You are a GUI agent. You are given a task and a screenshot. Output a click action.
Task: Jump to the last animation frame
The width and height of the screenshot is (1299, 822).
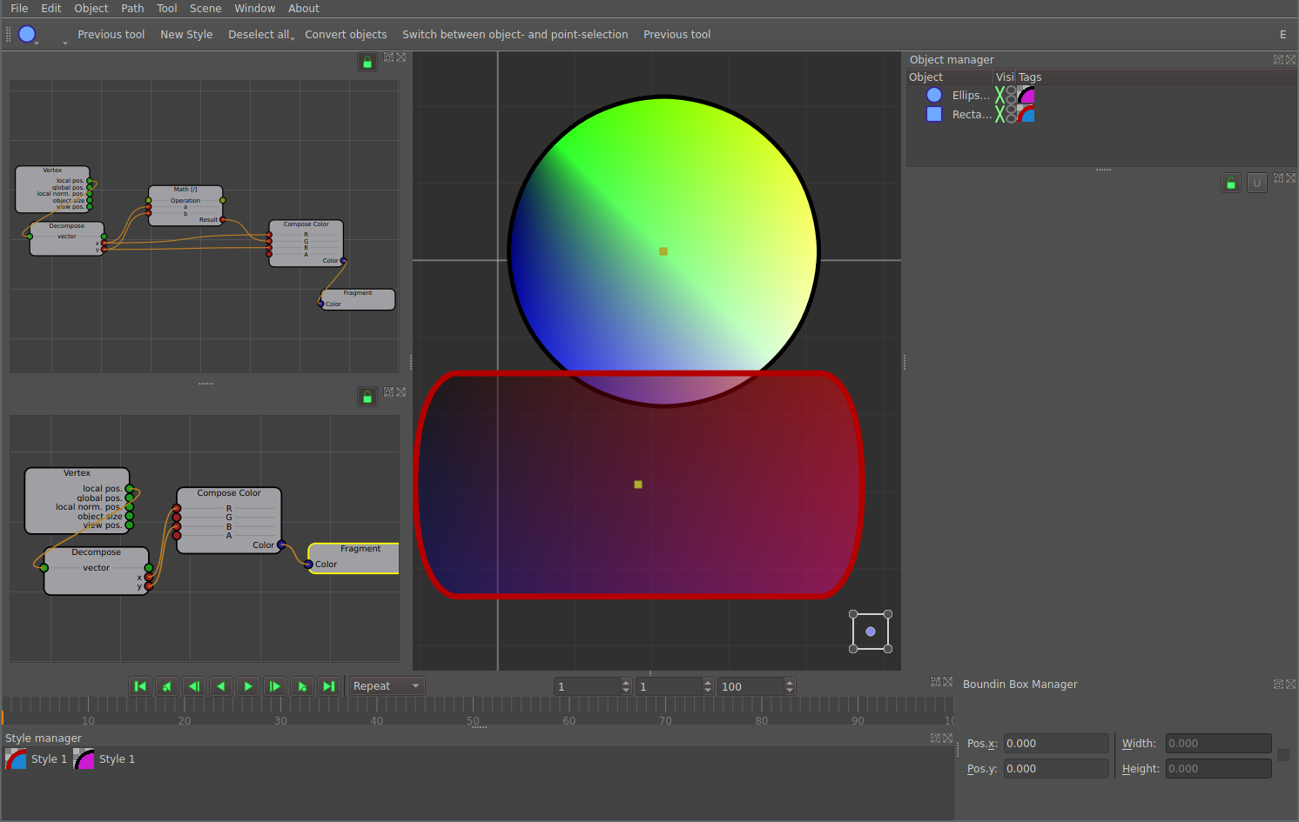328,686
